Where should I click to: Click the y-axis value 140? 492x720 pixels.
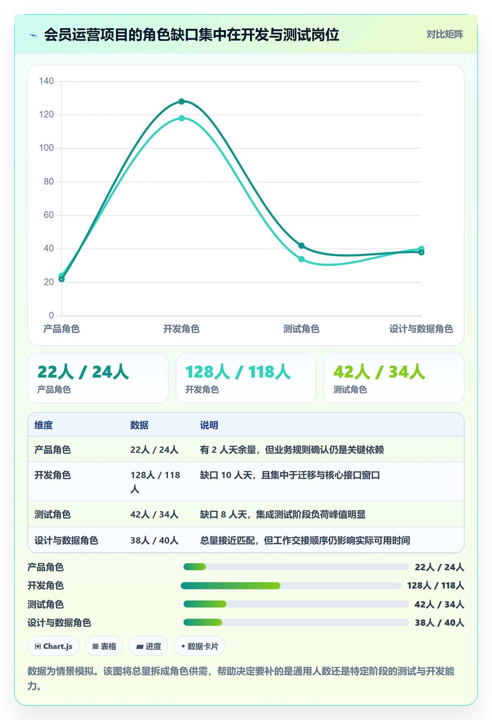(x=46, y=81)
